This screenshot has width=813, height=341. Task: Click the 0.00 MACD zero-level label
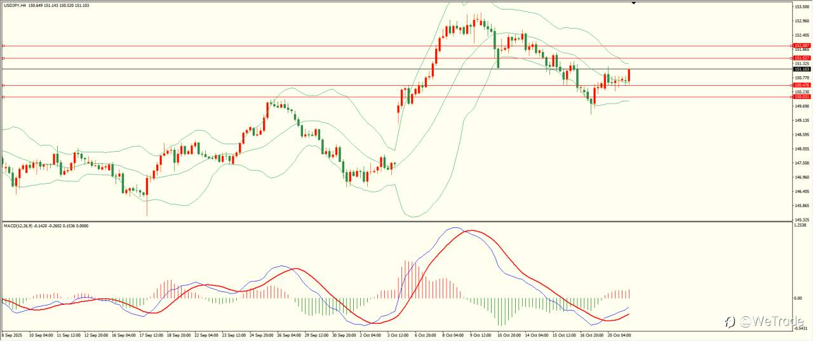pos(798,298)
